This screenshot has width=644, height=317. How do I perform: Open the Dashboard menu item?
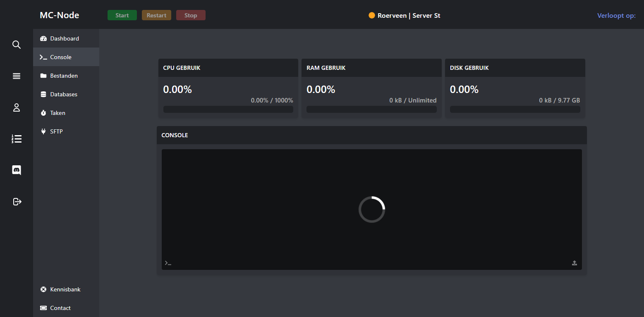pyautogui.click(x=64, y=38)
